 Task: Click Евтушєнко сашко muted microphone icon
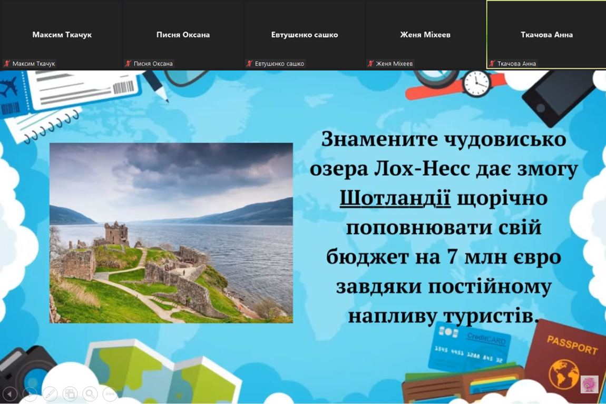[250, 64]
